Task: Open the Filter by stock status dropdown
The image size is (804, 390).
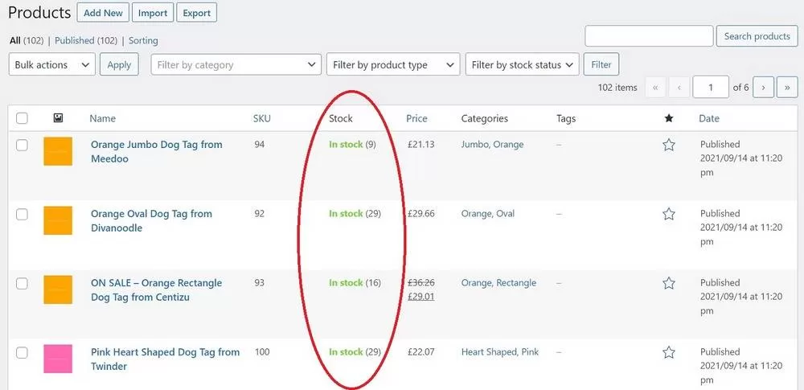Action: (523, 65)
